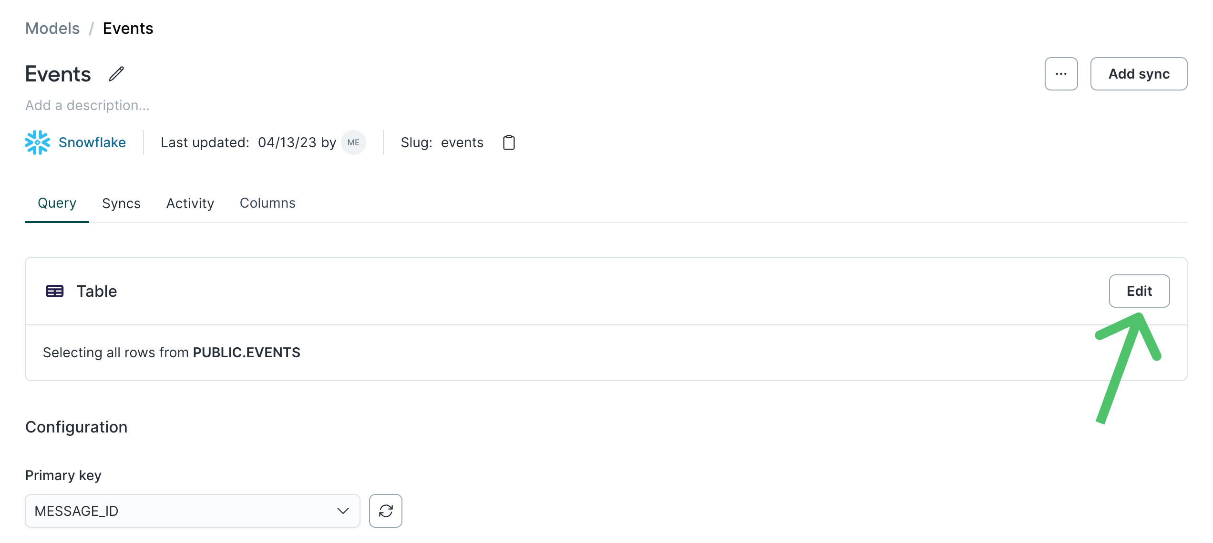Viewport: 1213px width, 543px height.
Task: Click the ME user avatar
Action: coord(353,142)
